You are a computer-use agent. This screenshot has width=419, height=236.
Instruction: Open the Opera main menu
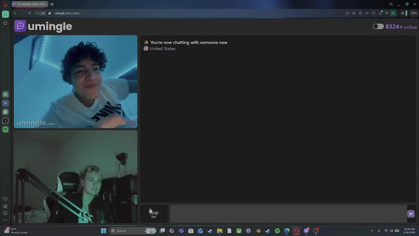[5, 5]
